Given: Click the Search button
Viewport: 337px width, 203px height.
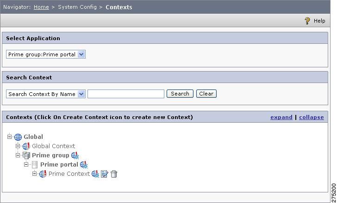Looking at the screenshot, I should [x=180, y=94].
